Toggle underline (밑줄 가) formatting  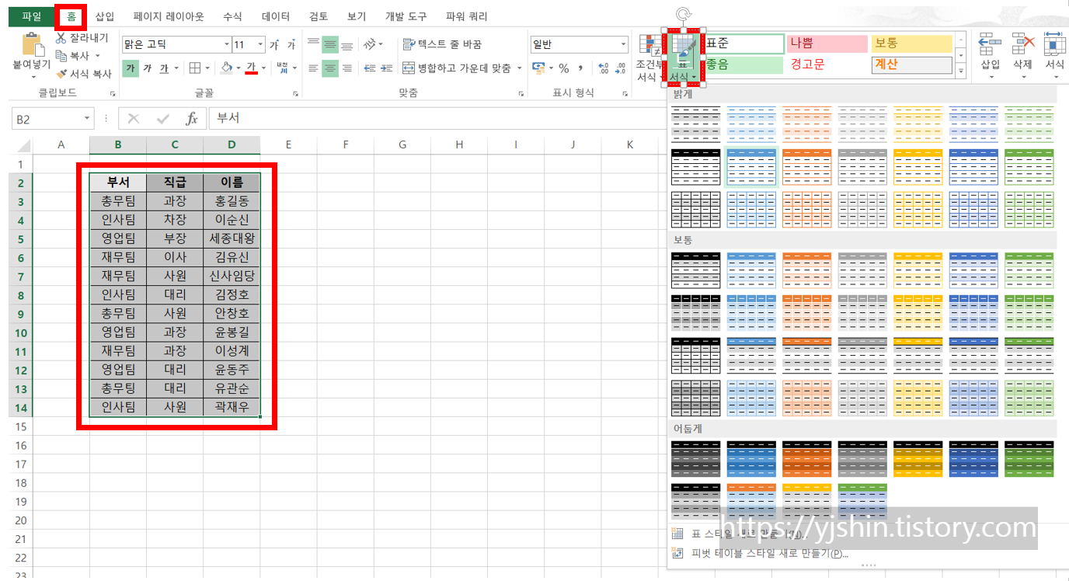[164, 68]
